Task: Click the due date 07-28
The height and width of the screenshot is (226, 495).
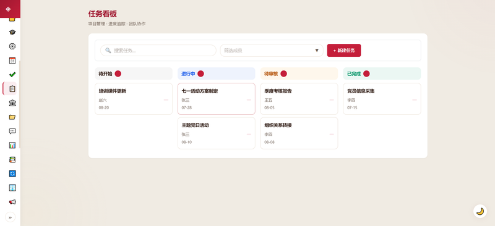Action: click(187, 108)
